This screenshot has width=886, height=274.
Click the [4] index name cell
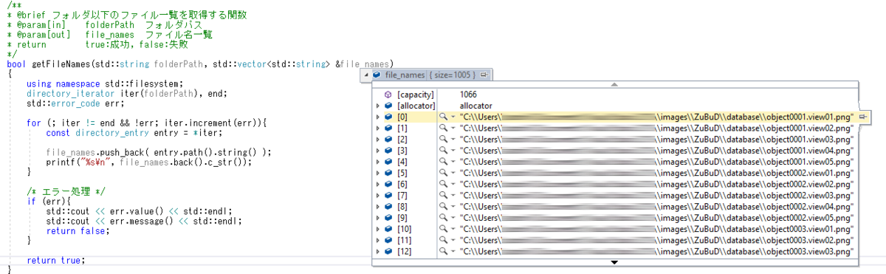(402, 161)
